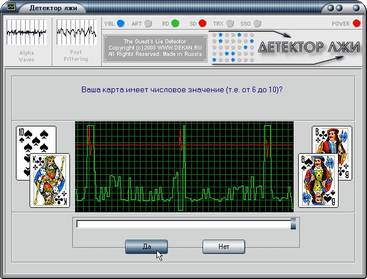Image resolution: width=367 pixels, height=279 pixels.
Task: Click the green RD indicator light
Action: pos(175,23)
